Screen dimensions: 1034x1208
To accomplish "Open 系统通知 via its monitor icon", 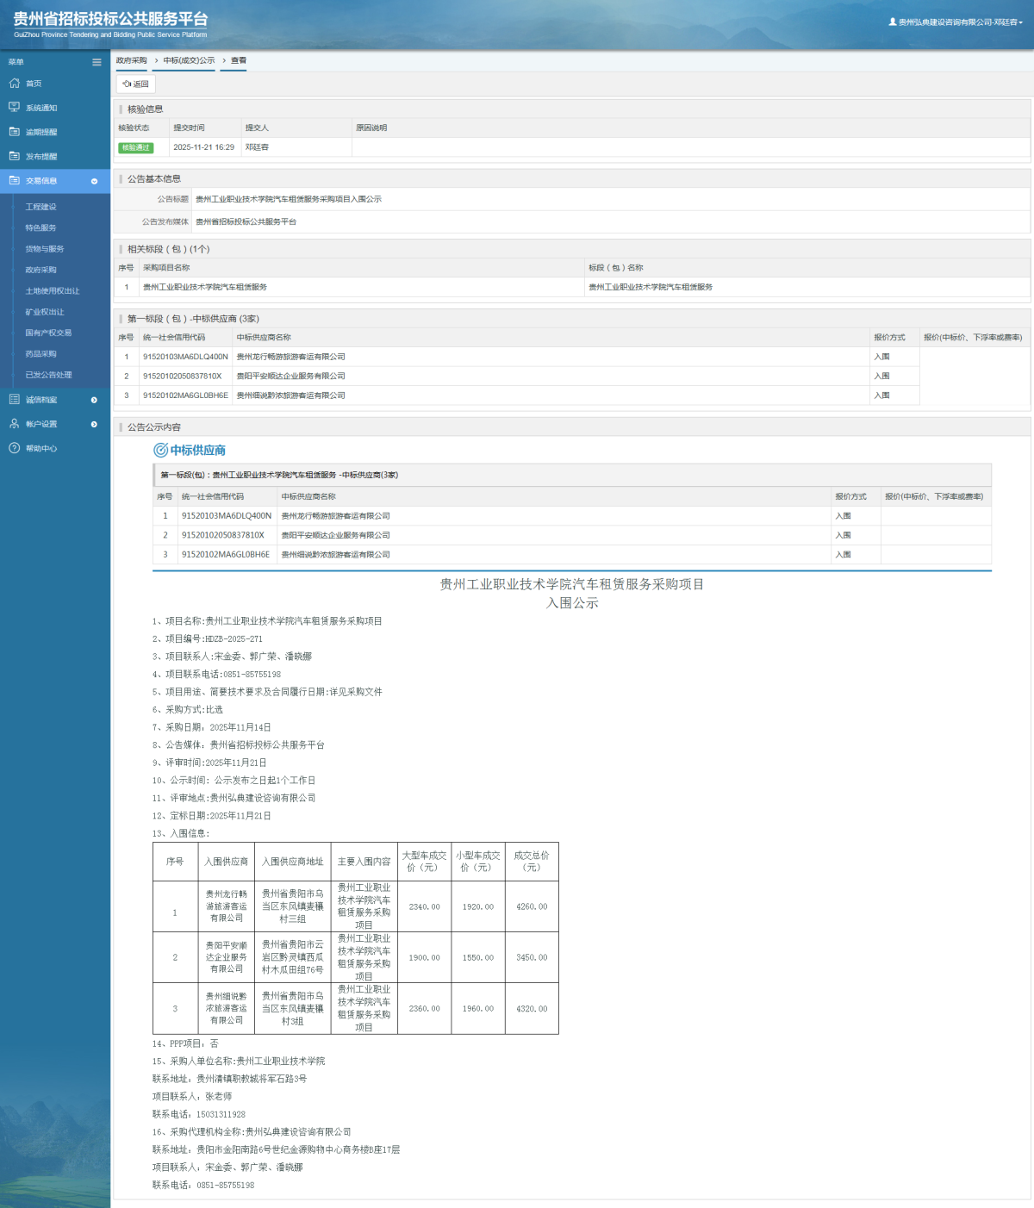I will coord(14,108).
